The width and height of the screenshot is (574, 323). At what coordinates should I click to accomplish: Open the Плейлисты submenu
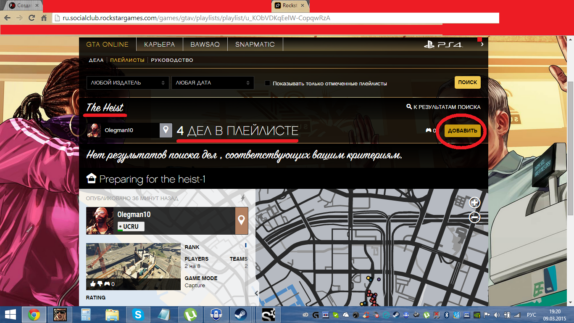[127, 60]
